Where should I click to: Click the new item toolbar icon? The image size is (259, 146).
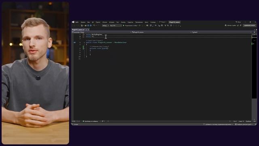click(x=82, y=26)
